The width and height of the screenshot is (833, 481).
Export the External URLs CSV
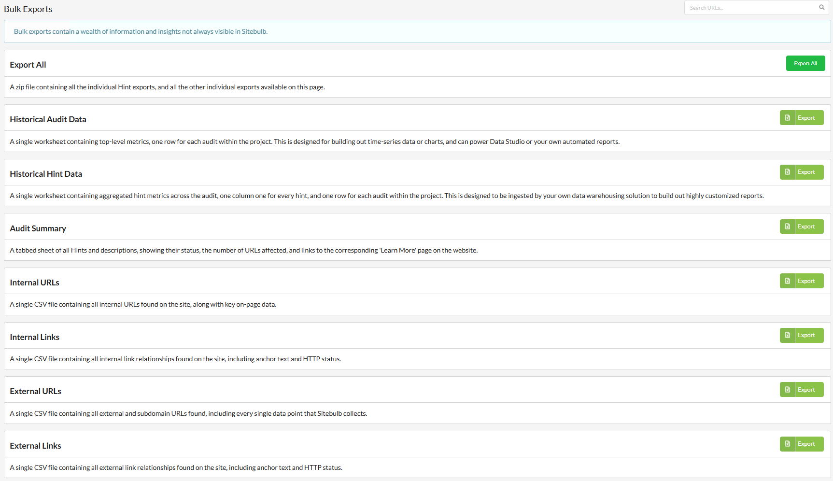809,390
